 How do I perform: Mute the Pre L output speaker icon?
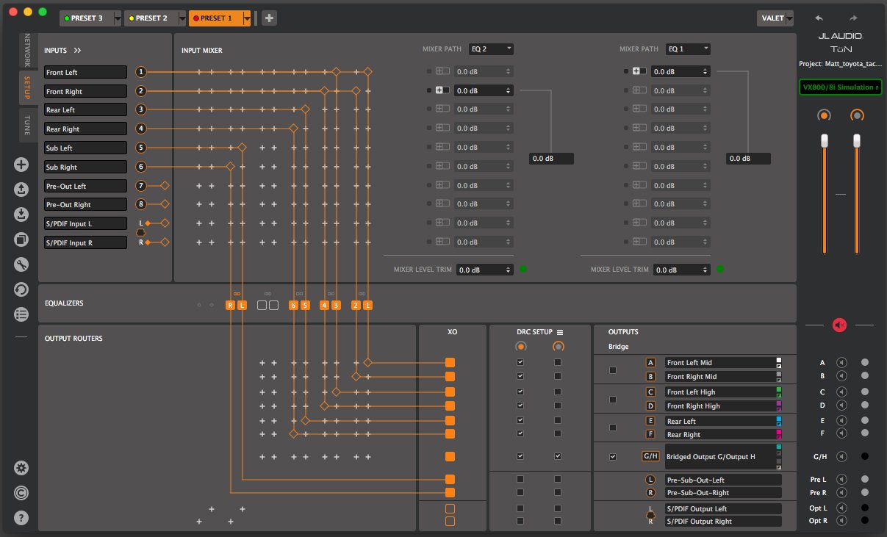pos(842,479)
